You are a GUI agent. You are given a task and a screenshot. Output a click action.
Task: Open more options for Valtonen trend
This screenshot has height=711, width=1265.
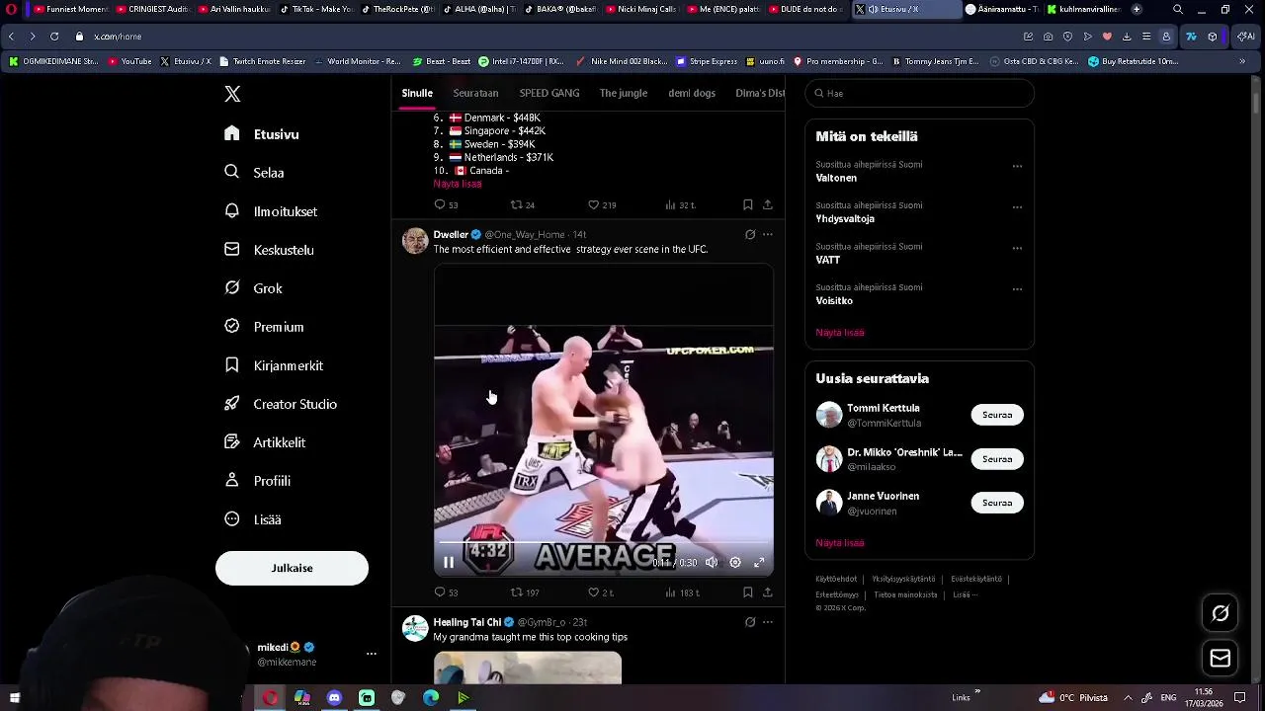click(1017, 166)
